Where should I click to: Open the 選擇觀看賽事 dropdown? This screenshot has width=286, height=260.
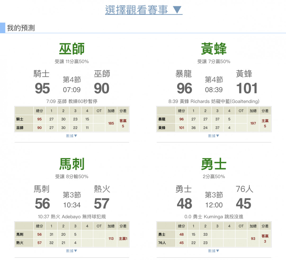144,10
